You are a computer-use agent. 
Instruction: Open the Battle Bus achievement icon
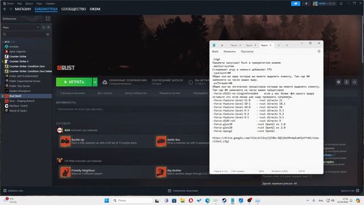pyautogui.click(x=161, y=141)
